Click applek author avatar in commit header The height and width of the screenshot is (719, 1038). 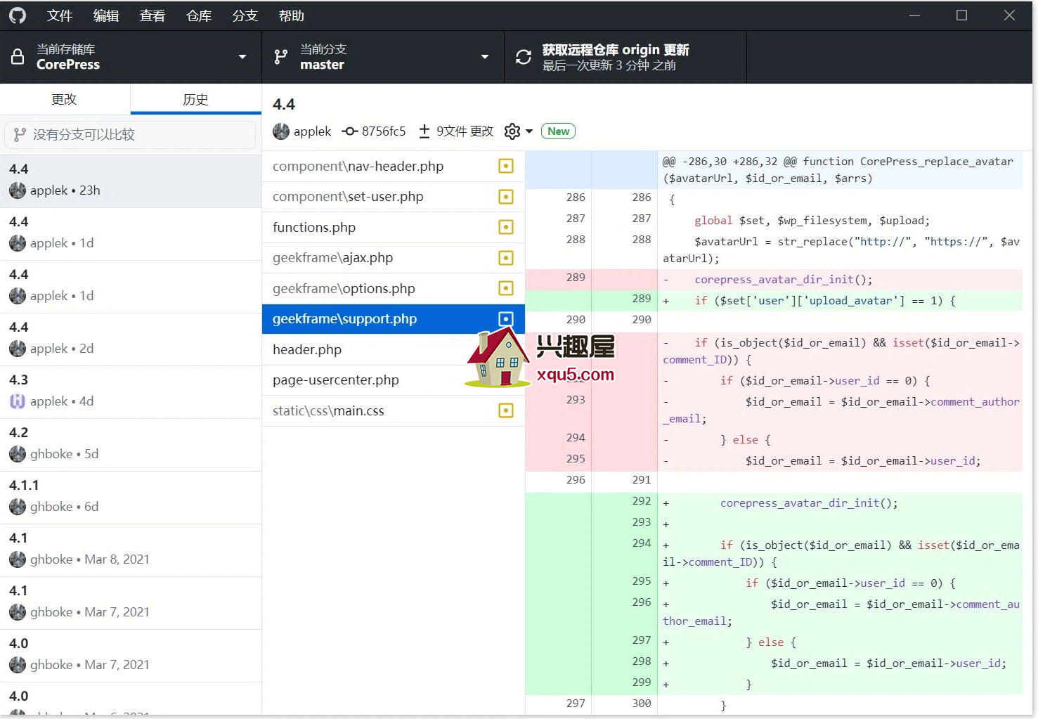point(281,131)
